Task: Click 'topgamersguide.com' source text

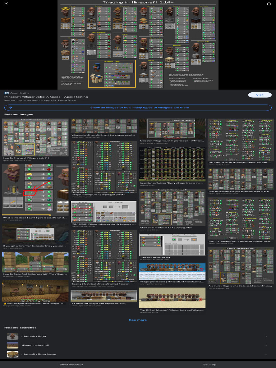Action: pos(17,306)
